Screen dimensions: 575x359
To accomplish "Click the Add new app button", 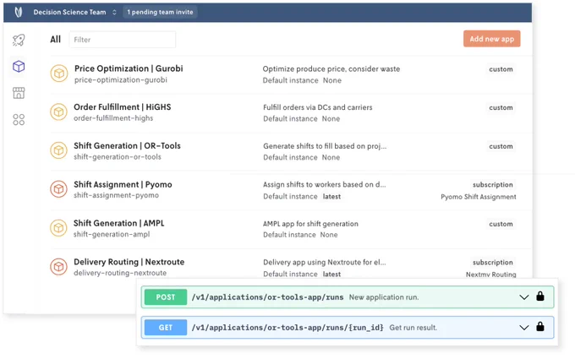I will (492, 39).
